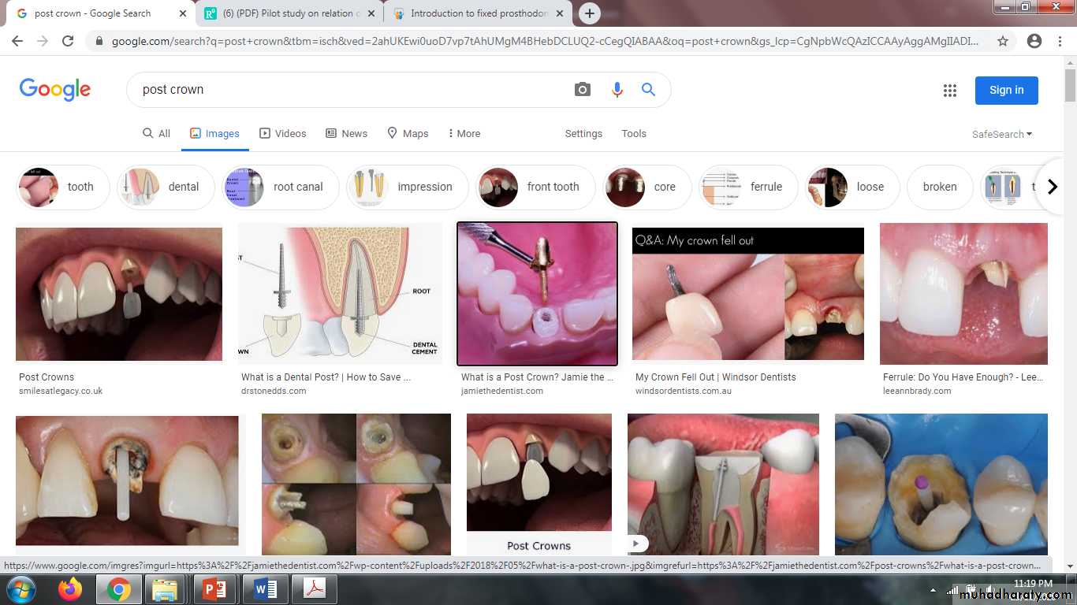Click the voice search microphone icon

point(617,90)
